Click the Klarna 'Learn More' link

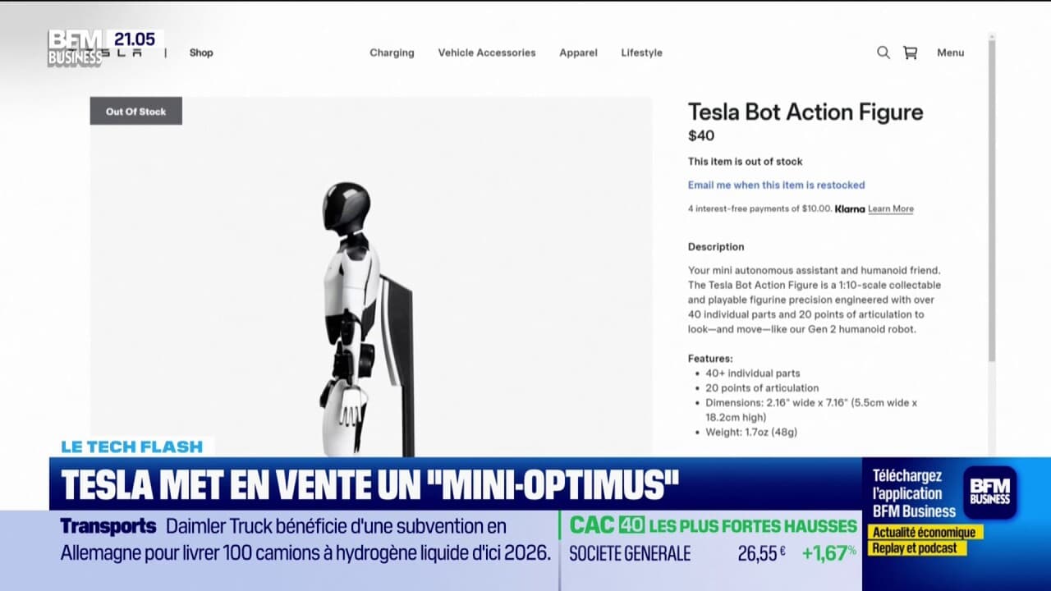pyautogui.click(x=890, y=208)
